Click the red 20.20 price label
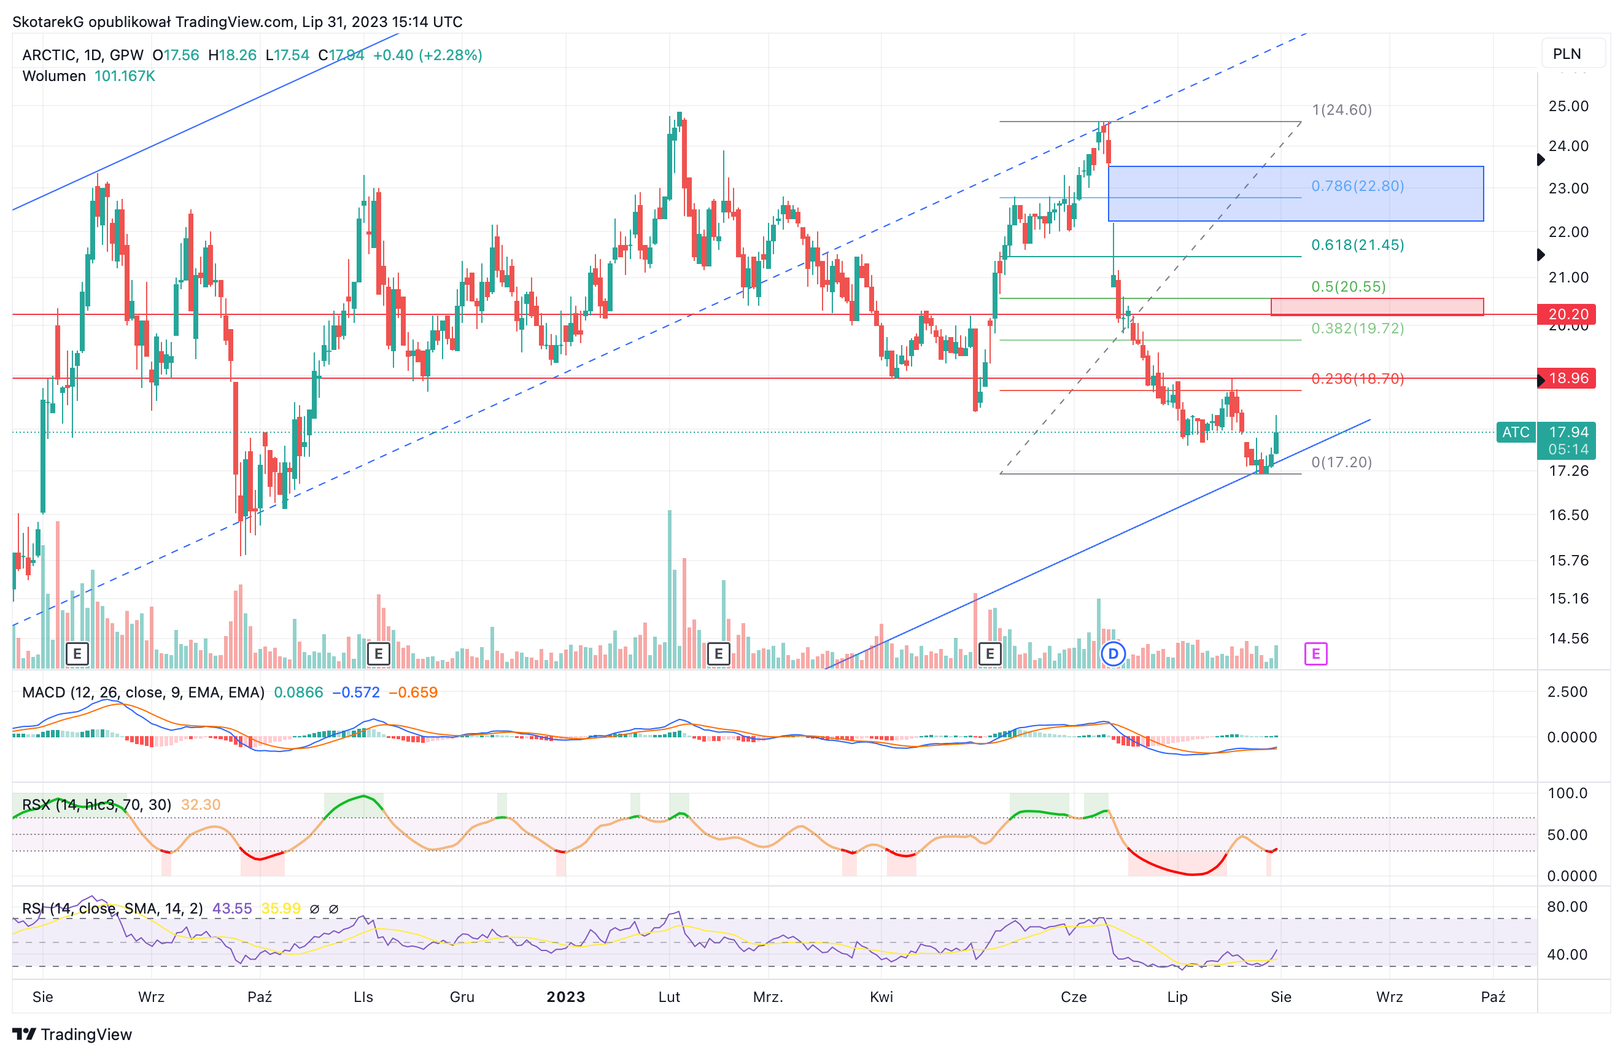 tap(1567, 314)
